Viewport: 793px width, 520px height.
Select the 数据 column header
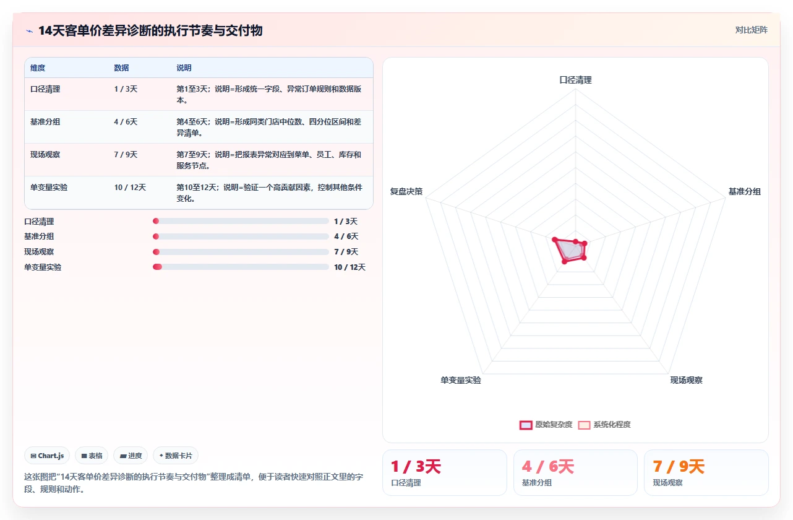pos(121,68)
